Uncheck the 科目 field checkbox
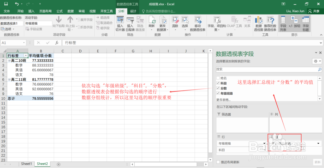324x168 pixels. tap(218, 83)
